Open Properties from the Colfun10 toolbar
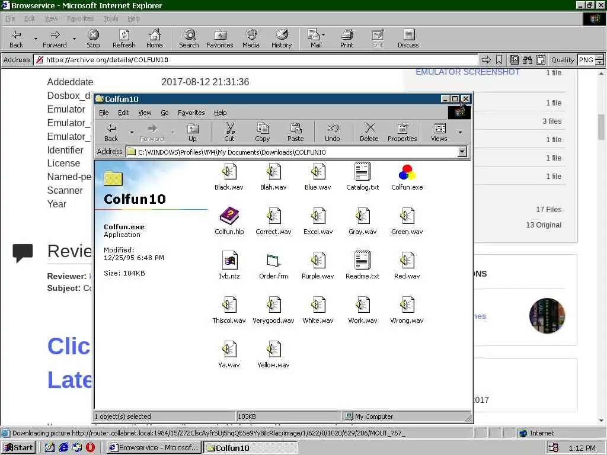Viewport: 607px width, 455px height. (x=402, y=132)
